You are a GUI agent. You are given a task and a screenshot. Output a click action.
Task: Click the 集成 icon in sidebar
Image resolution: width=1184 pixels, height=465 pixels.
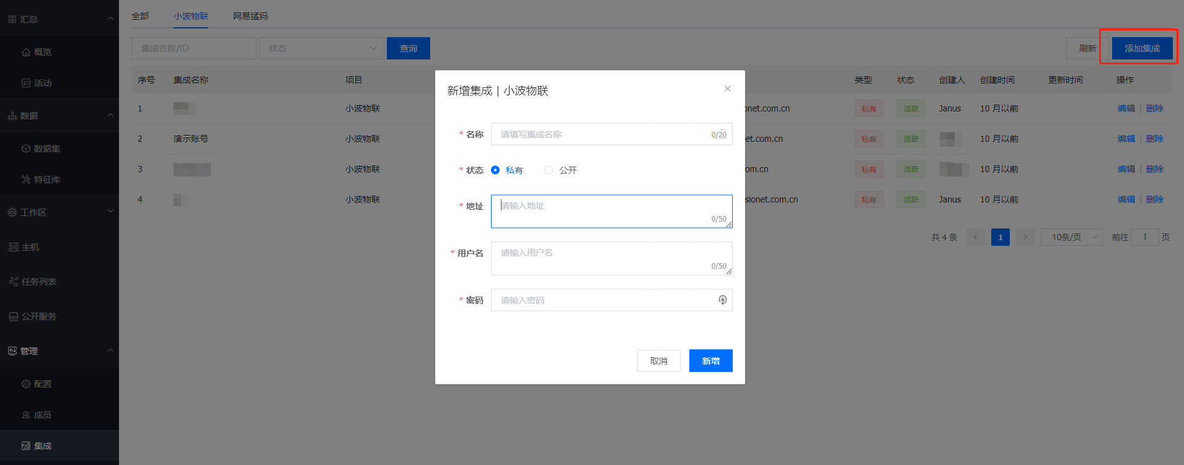[26, 446]
